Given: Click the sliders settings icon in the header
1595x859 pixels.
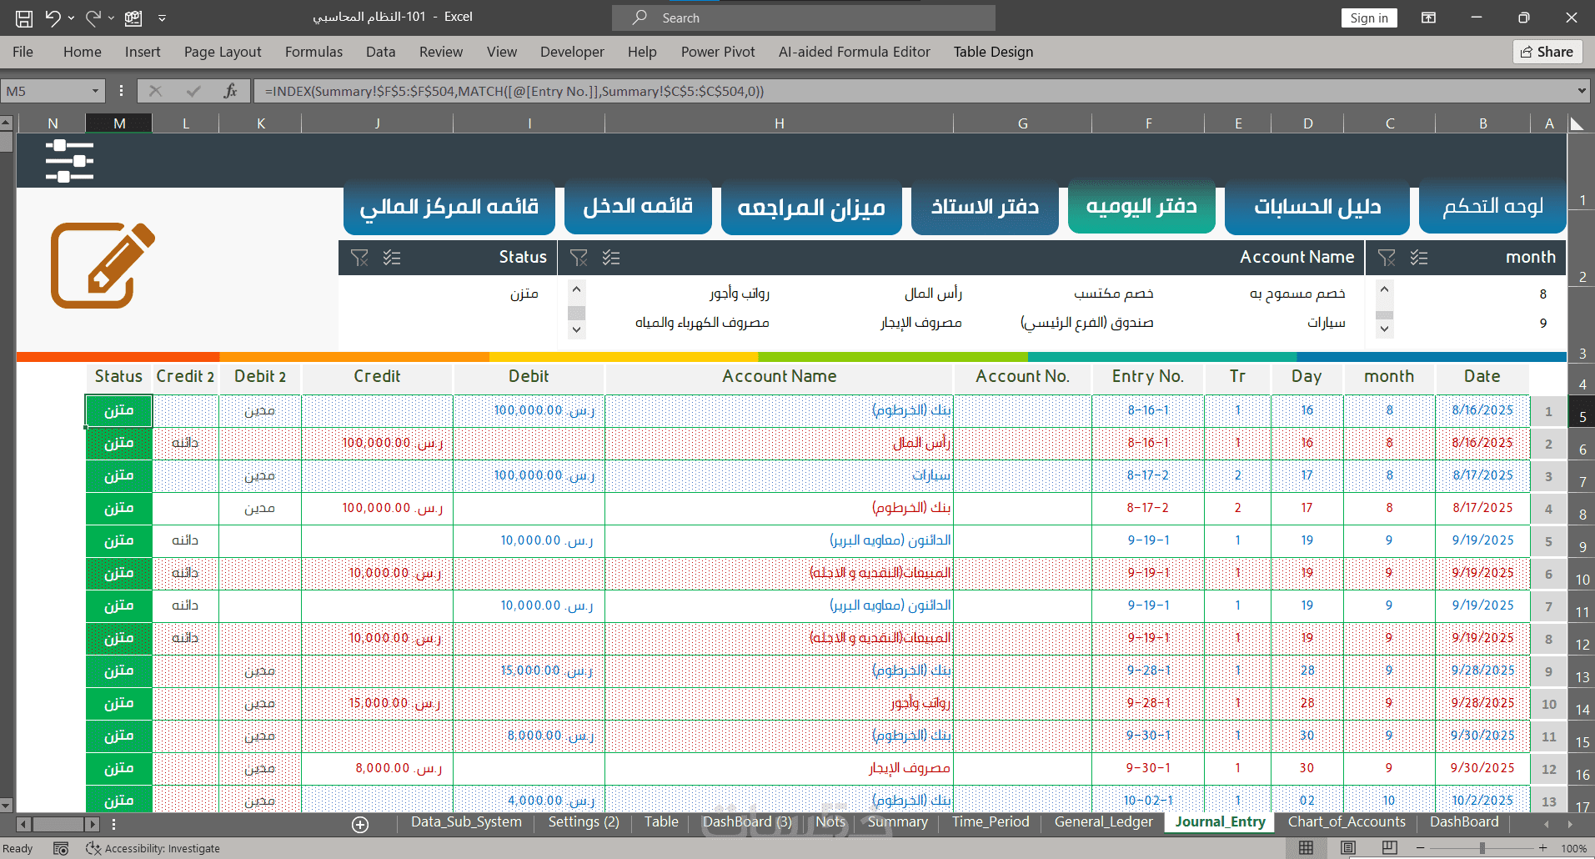Looking at the screenshot, I should click(x=69, y=161).
